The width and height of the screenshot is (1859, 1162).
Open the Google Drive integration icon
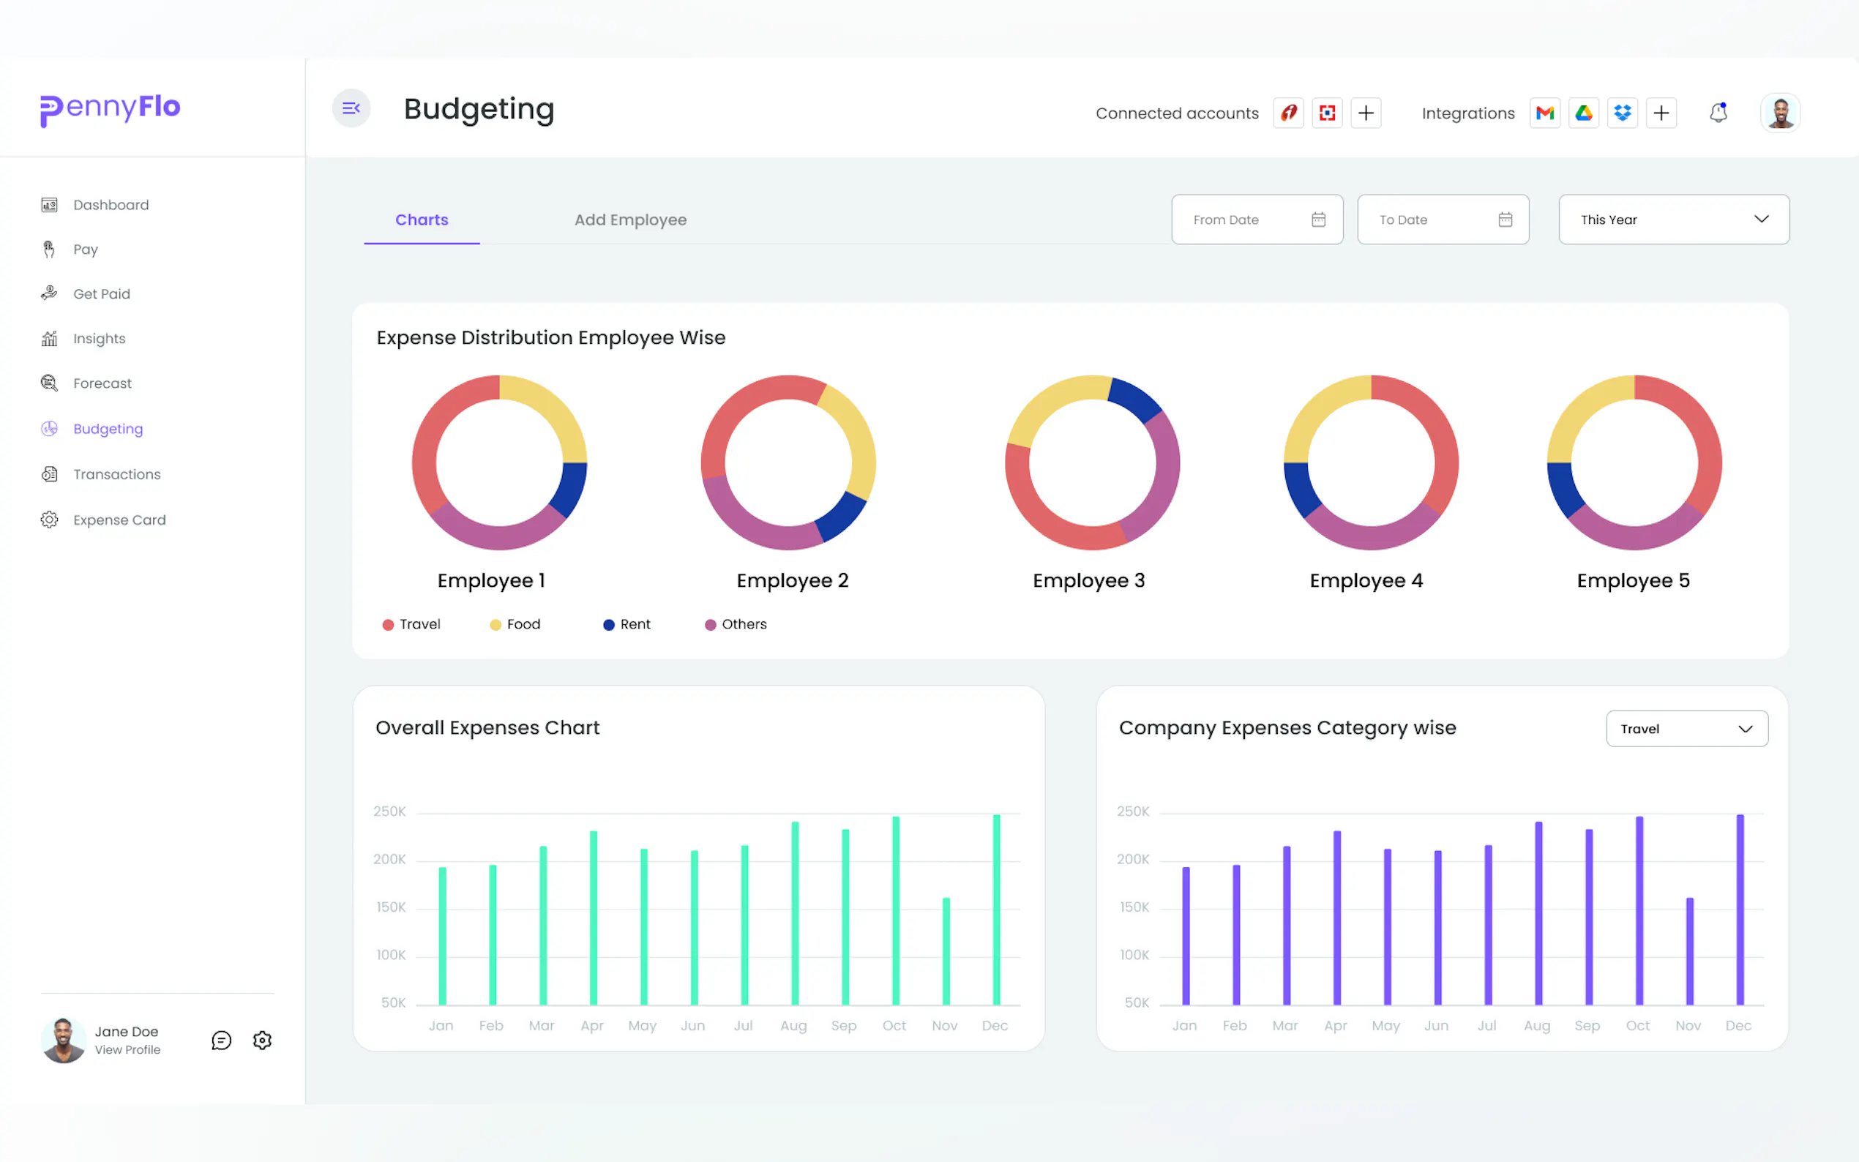click(1583, 113)
